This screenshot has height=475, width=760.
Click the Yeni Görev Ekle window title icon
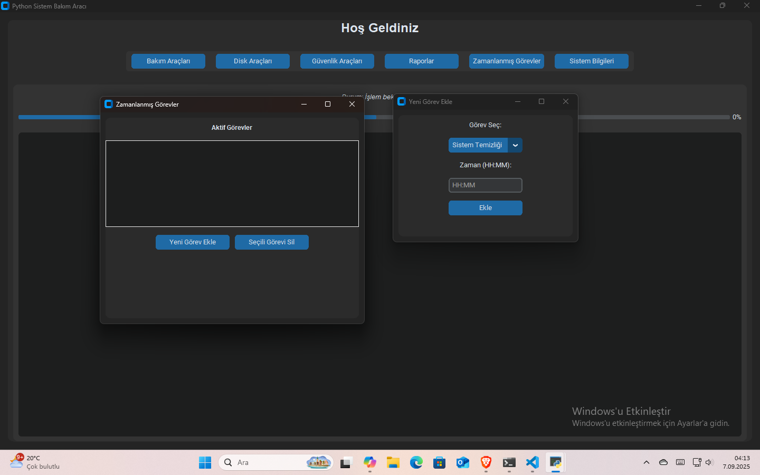pyautogui.click(x=402, y=101)
